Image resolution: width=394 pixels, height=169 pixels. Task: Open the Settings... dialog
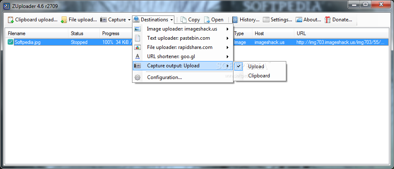(x=277, y=20)
